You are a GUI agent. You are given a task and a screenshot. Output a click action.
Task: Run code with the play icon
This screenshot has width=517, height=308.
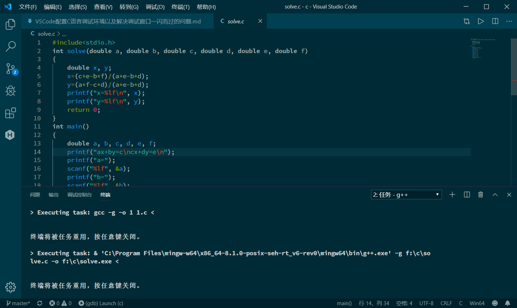pos(481,21)
